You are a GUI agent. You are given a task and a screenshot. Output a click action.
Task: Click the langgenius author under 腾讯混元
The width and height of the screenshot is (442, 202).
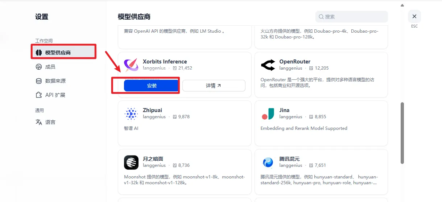click(x=291, y=165)
